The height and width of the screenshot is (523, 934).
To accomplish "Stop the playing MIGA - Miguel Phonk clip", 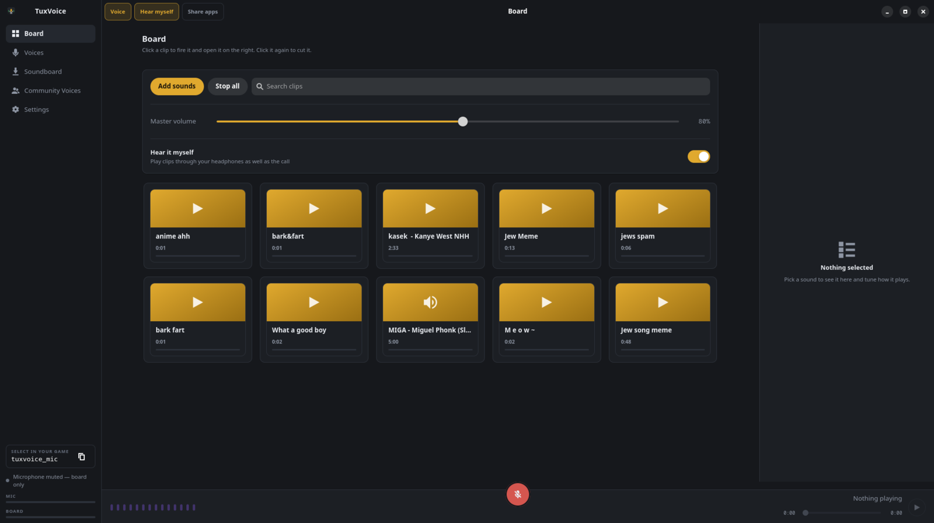I will coord(430,302).
